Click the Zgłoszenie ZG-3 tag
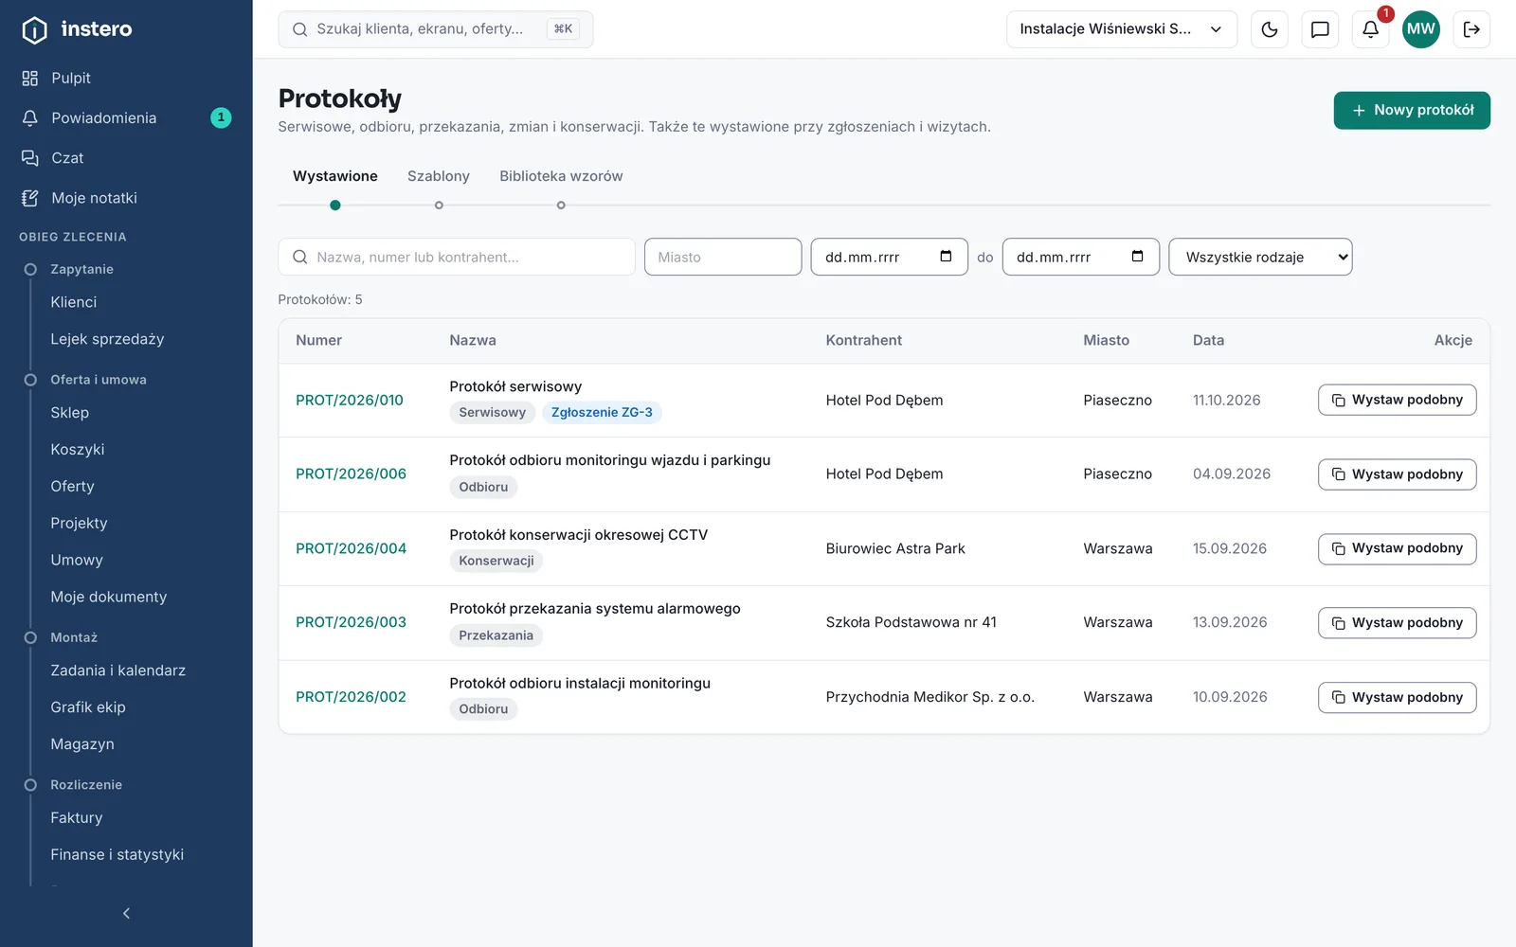This screenshot has width=1516, height=947. pyautogui.click(x=602, y=412)
